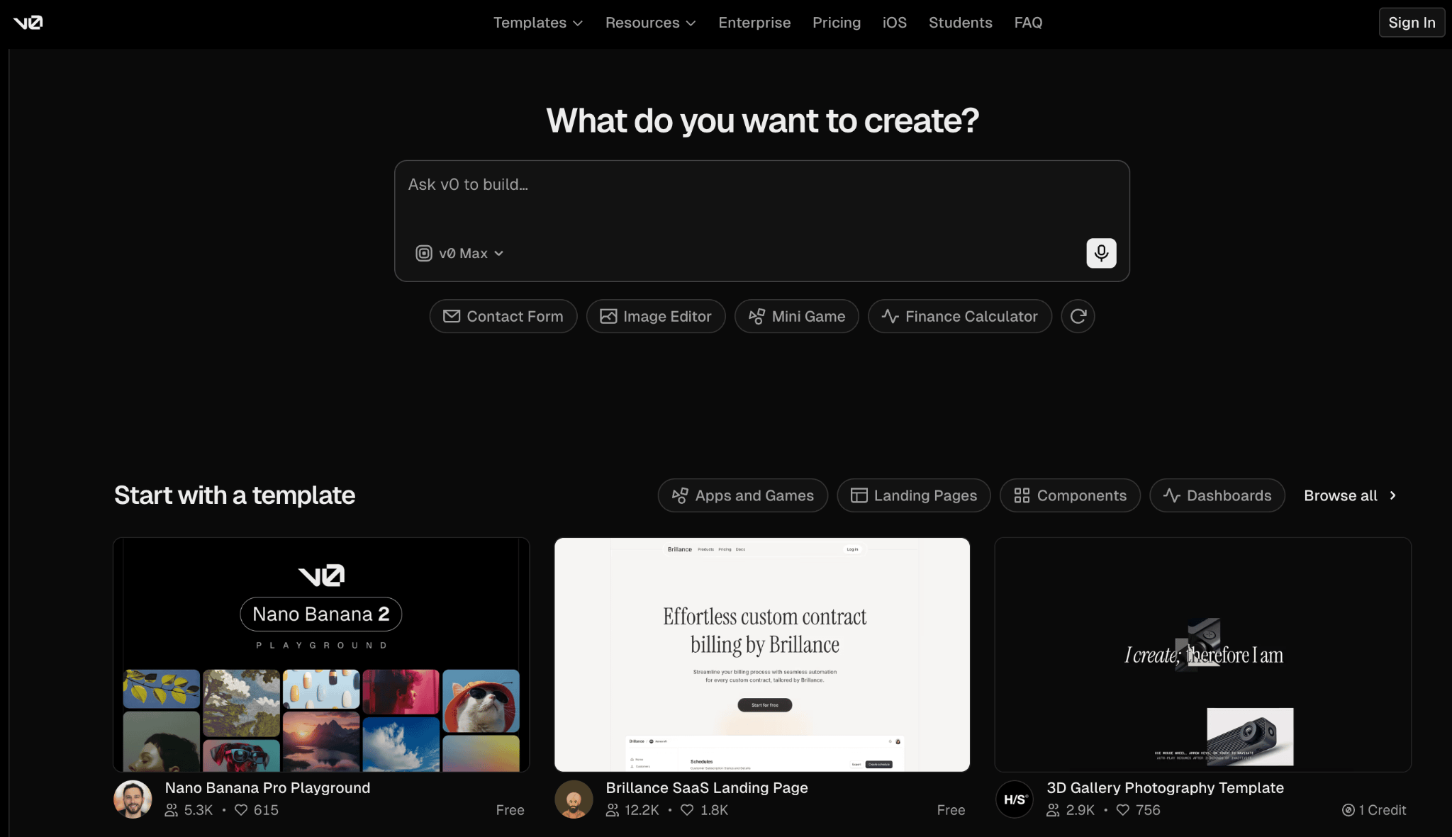This screenshot has width=1452, height=837.
Task: Navigate to the FAQ section
Action: pos(1028,22)
